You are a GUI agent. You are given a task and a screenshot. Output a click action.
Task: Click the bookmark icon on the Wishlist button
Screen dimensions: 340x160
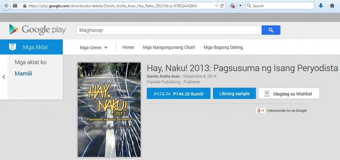[x=267, y=94]
